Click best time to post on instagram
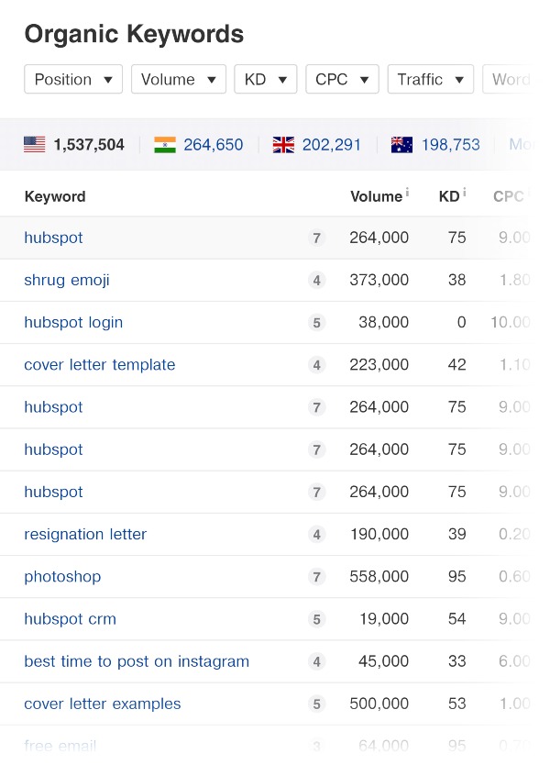Viewport: 550px width, 765px height. pyautogui.click(x=137, y=661)
